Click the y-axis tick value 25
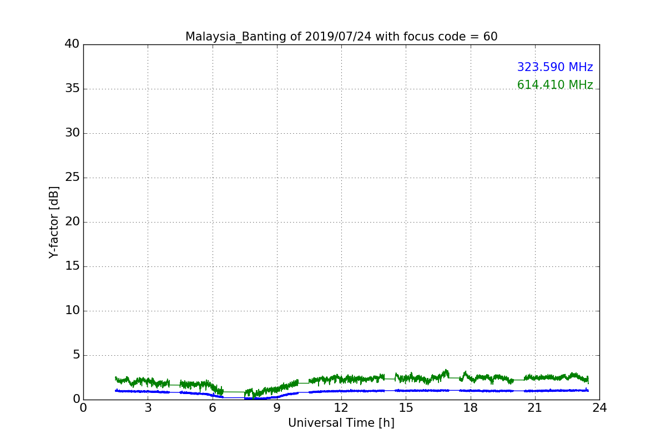 click(72, 178)
